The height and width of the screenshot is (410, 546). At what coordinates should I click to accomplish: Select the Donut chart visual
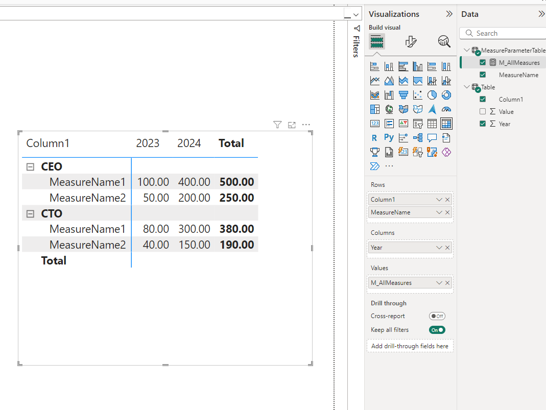[x=446, y=95]
